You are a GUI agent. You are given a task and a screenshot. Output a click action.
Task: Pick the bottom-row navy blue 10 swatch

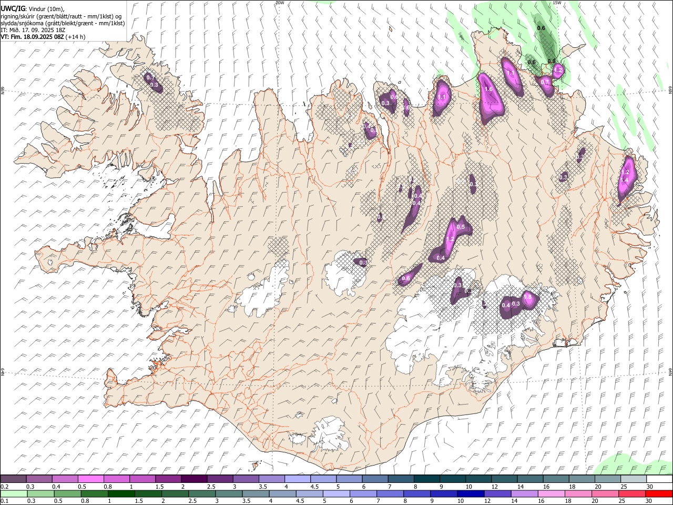click(470, 493)
